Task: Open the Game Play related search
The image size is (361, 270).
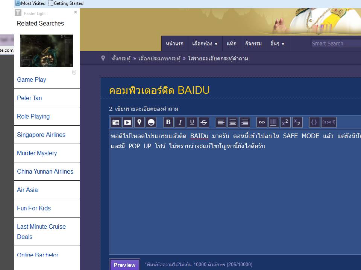Action: click(x=32, y=79)
